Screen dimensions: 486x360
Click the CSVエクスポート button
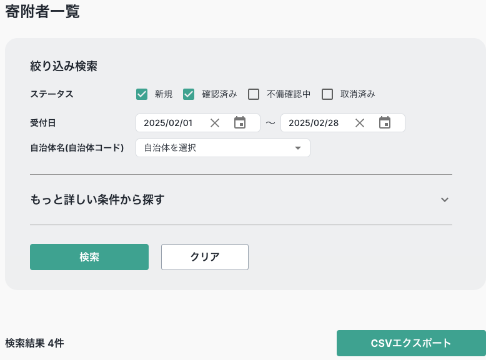click(x=411, y=343)
